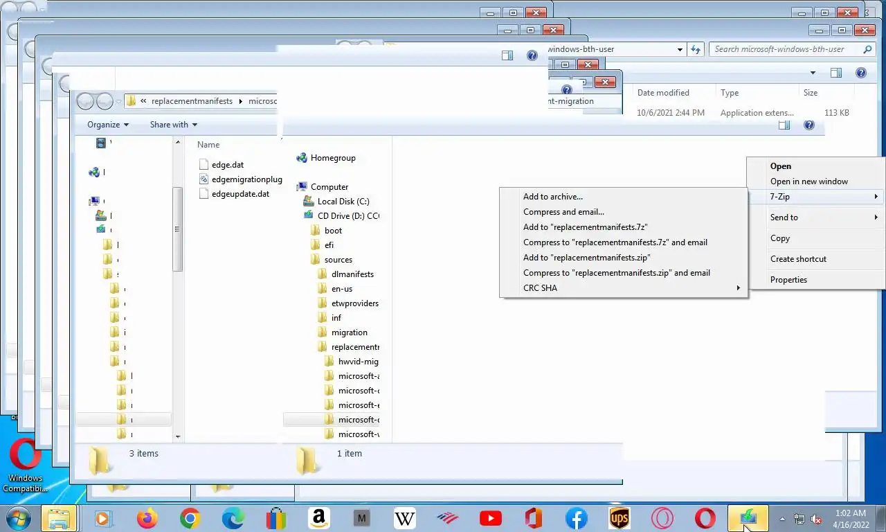
Task: Click refresh next to windows-bth-user address
Action: click(697, 49)
